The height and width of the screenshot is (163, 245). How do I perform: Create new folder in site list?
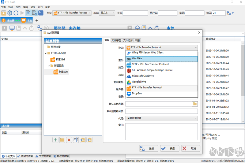[x=62, y=140]
